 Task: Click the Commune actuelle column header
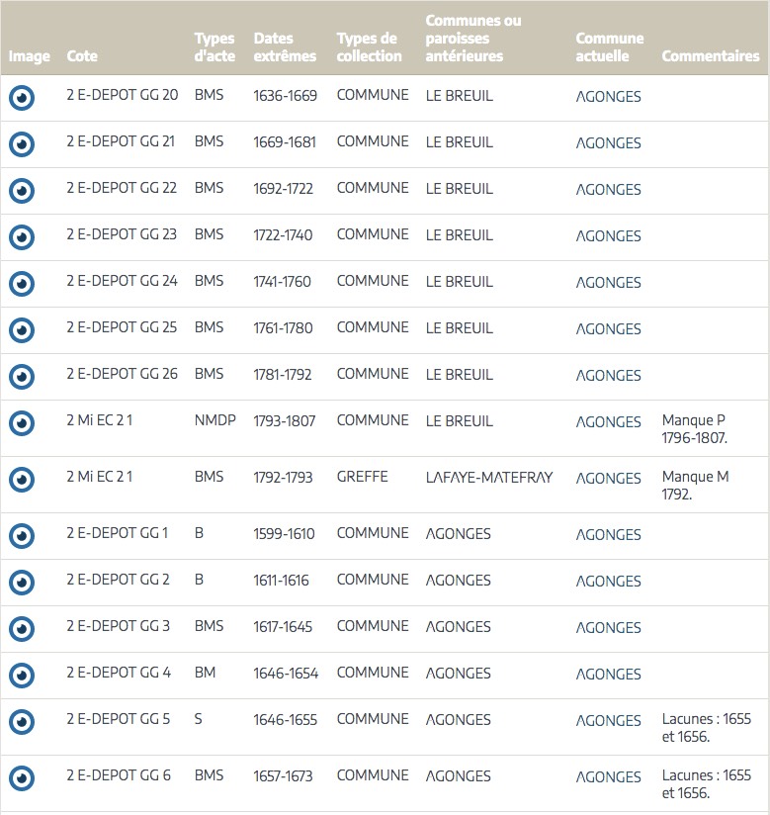(x=609, y=47)
